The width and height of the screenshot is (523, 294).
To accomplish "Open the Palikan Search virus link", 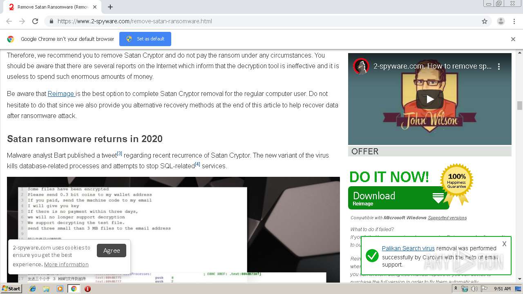I will point(408,248).
